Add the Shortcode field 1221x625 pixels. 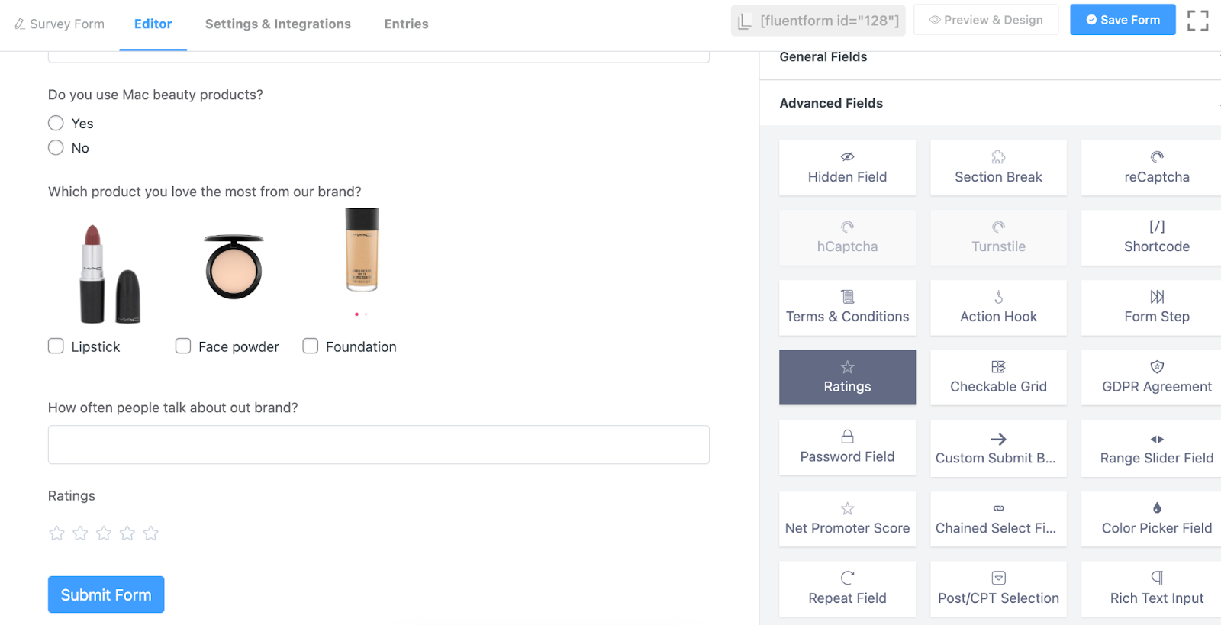coord(1156,238)
